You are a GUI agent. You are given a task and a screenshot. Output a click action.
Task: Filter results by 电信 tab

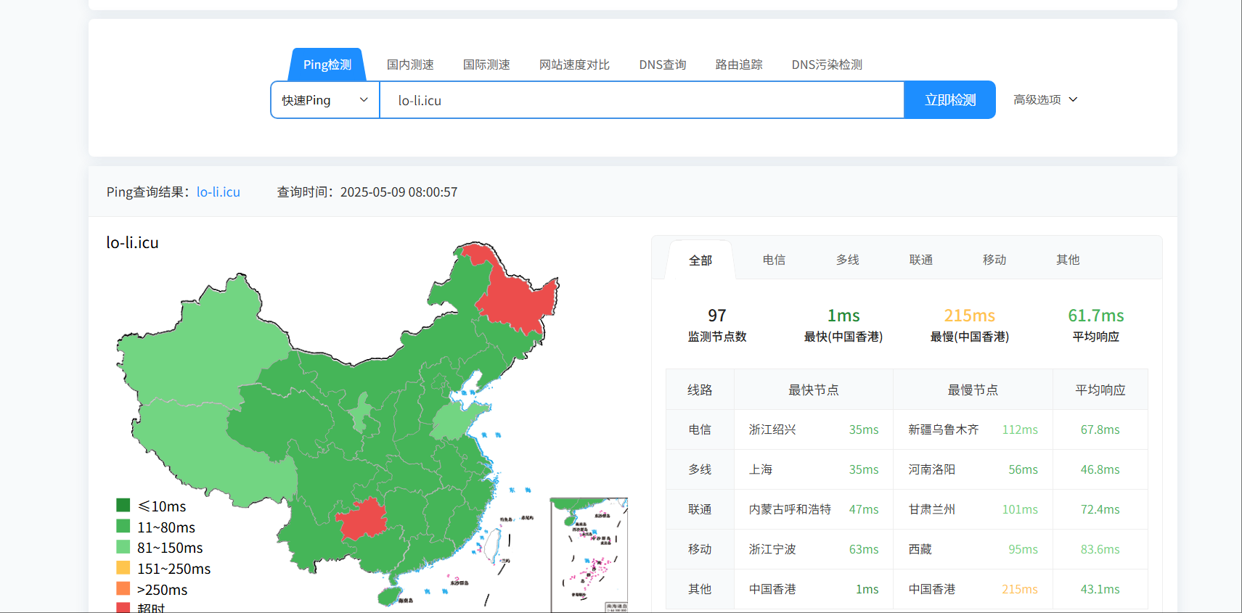(774, 260)
